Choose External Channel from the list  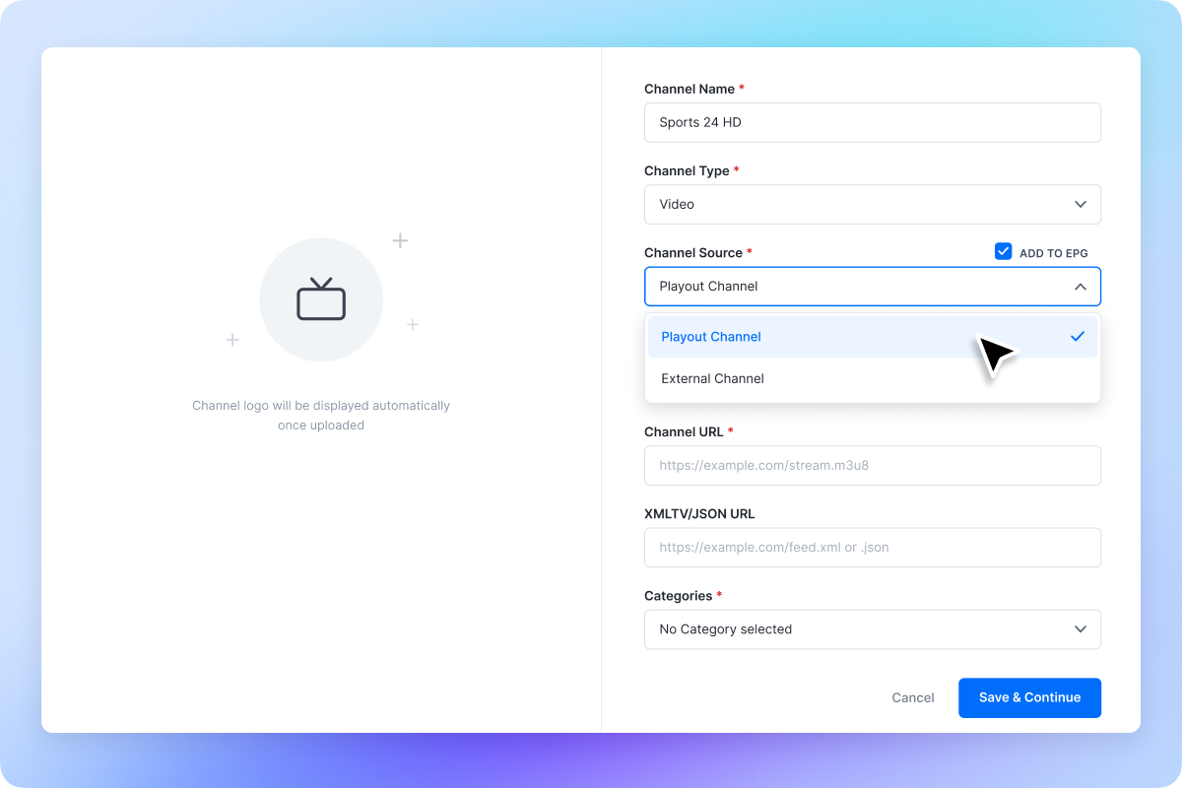pos(873,378)
